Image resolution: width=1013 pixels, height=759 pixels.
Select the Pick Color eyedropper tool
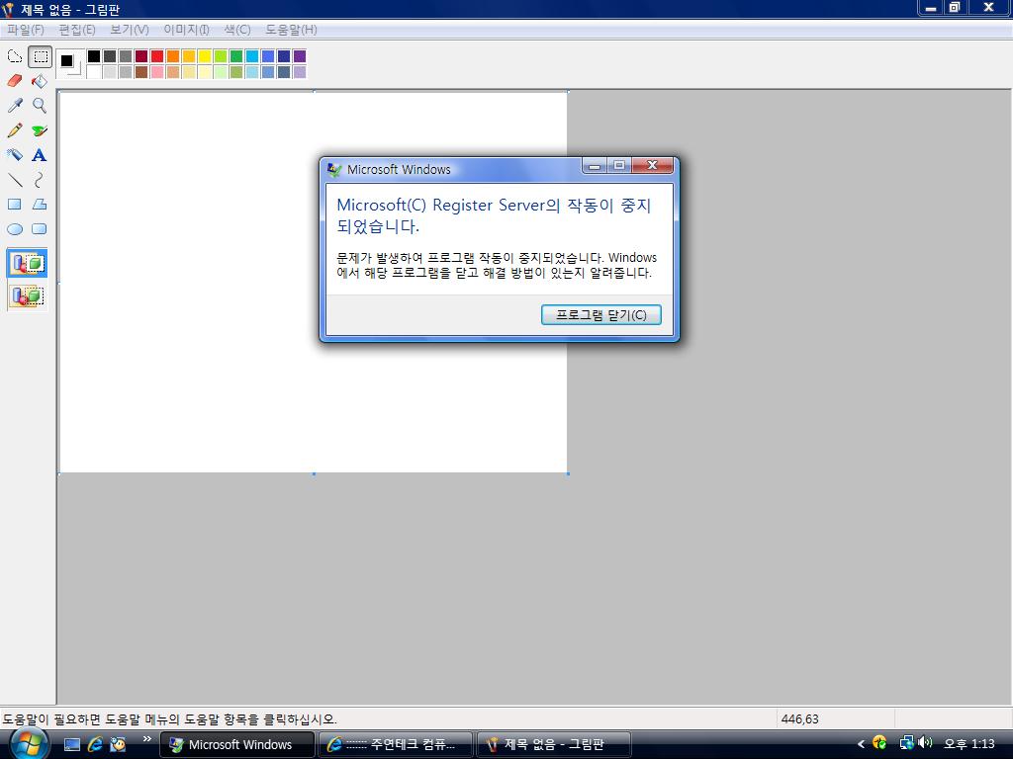tap(15, 105)
